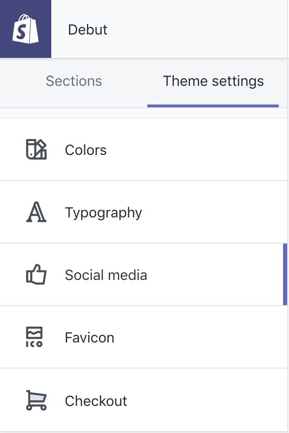Click the Colors paint swatch icon

point(36,150)
